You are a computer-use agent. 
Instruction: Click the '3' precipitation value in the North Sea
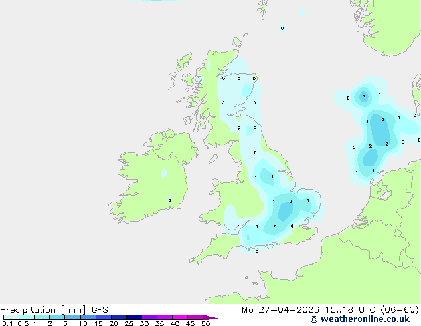364,97
